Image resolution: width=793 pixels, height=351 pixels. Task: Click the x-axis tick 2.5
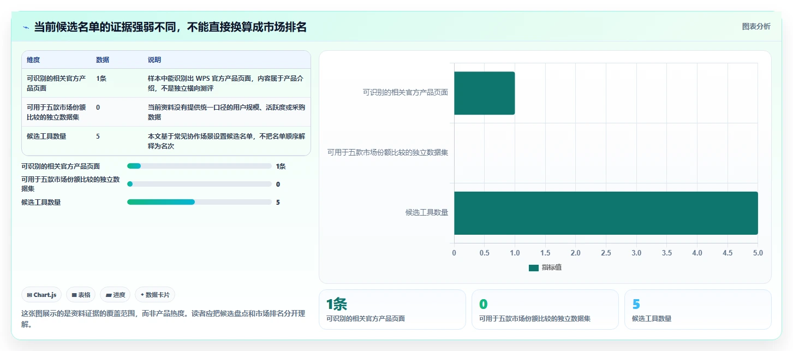[606, 253]
